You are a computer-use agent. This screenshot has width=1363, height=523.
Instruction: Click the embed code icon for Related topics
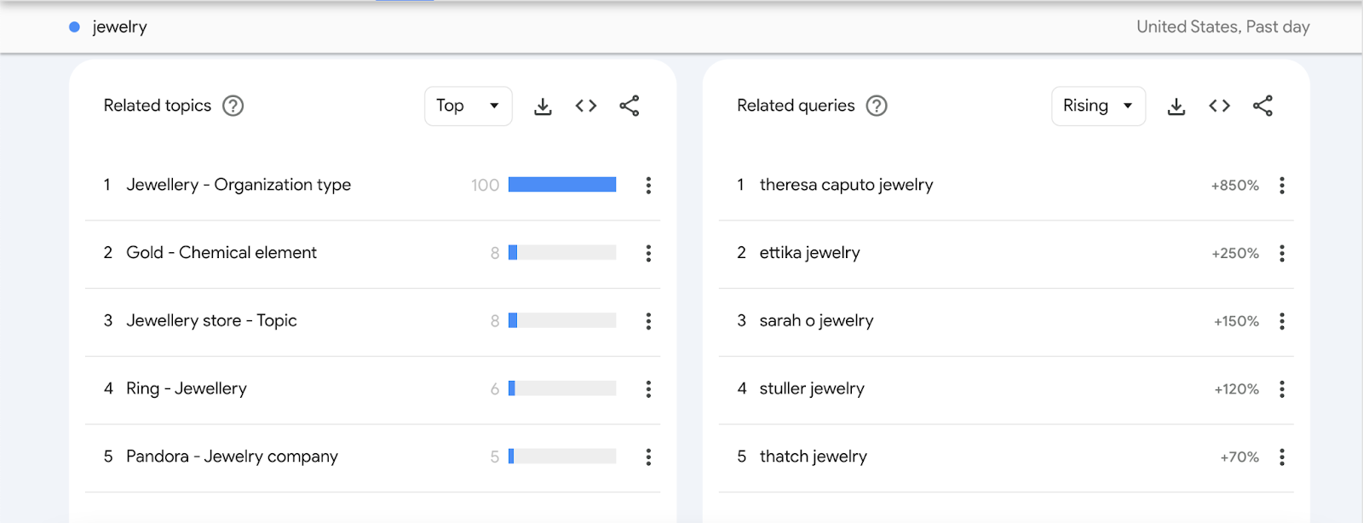click(x=586, y=106)
